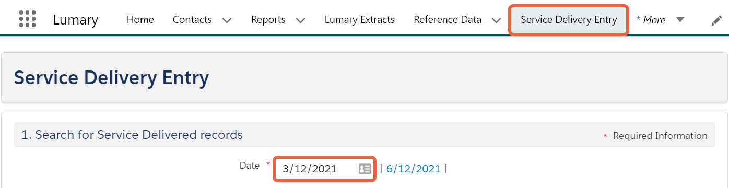This screenshot has height=188, width=729.
Task: Select the Service Delivery Entry tab
Action: pos(569,20)
